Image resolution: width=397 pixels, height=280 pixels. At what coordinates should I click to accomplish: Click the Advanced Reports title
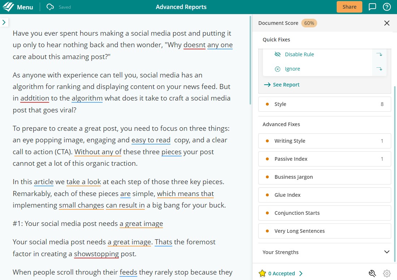coord(181,7)
